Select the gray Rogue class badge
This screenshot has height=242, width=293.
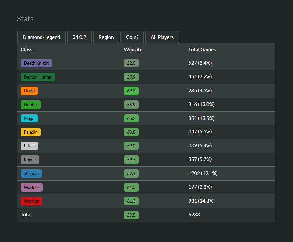point(30,160)
